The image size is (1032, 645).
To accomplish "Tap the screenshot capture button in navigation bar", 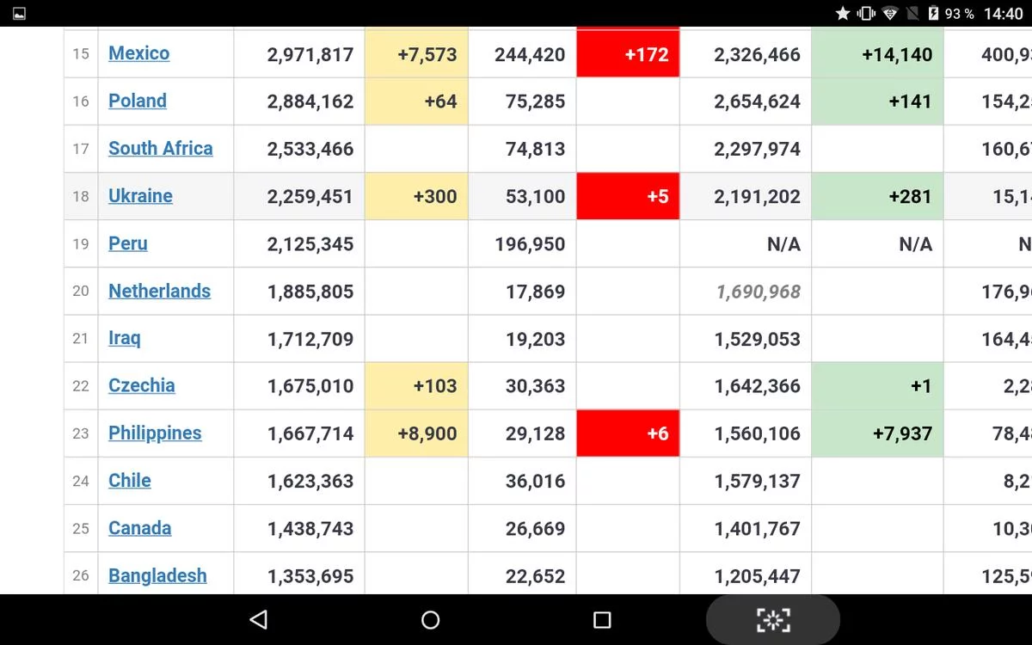I will click(x=772, y=619).
